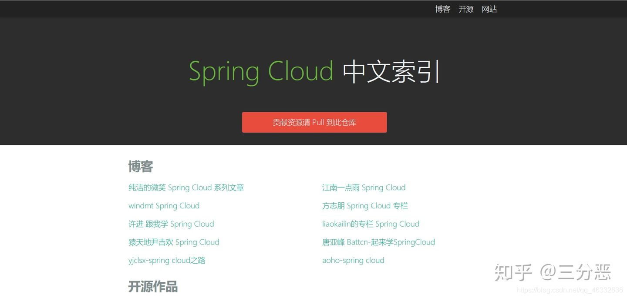Click the 开源作品 section heading

[153, 287]
